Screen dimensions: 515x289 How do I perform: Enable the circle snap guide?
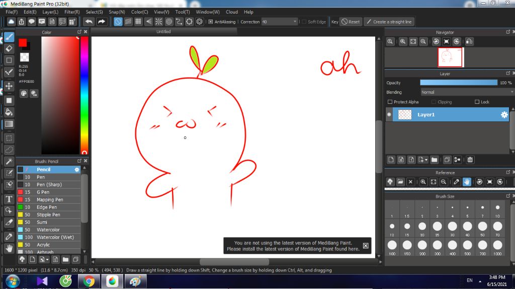pos(169,22)
